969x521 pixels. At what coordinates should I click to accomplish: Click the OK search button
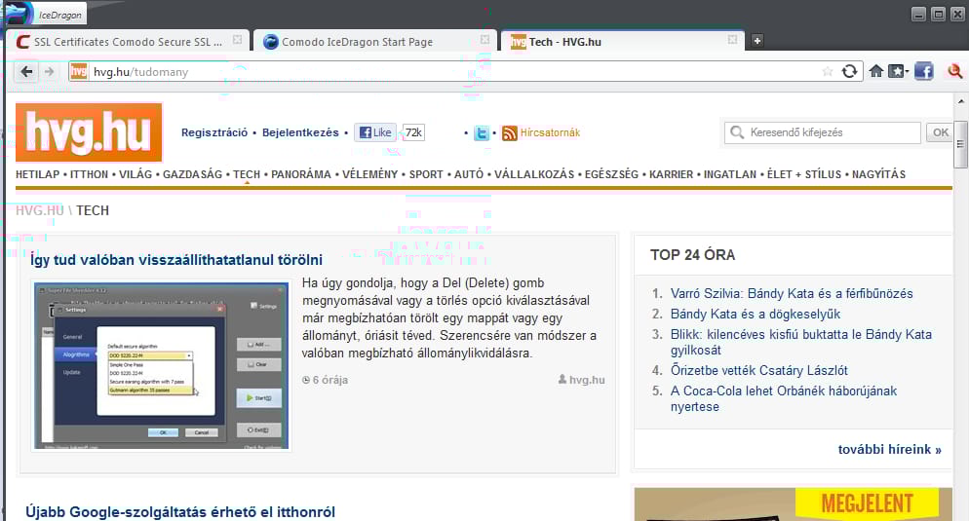point(940,132)
